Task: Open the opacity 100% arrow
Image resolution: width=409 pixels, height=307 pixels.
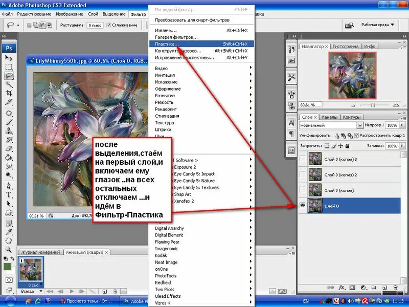Action: [x=402, y=125]
